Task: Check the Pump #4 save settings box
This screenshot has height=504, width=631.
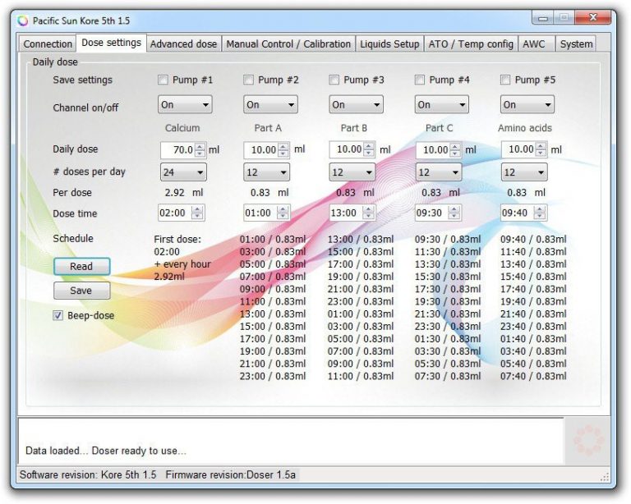Action: coord(420,80)
